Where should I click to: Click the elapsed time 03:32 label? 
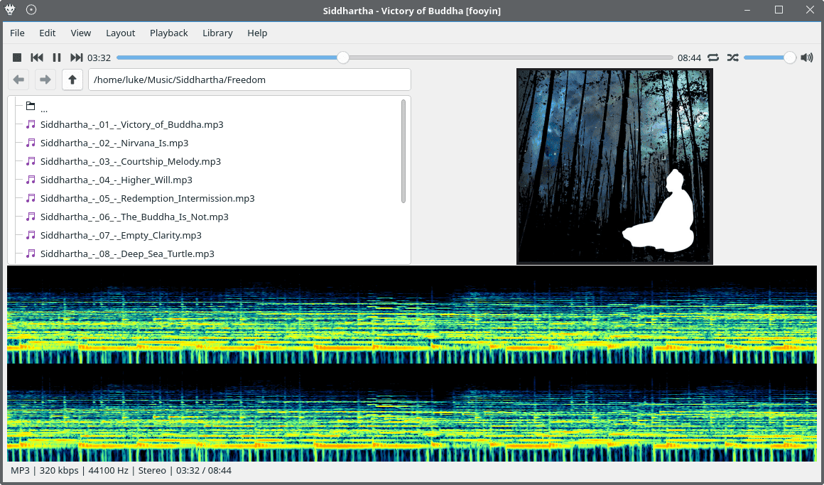click(99, 58)
